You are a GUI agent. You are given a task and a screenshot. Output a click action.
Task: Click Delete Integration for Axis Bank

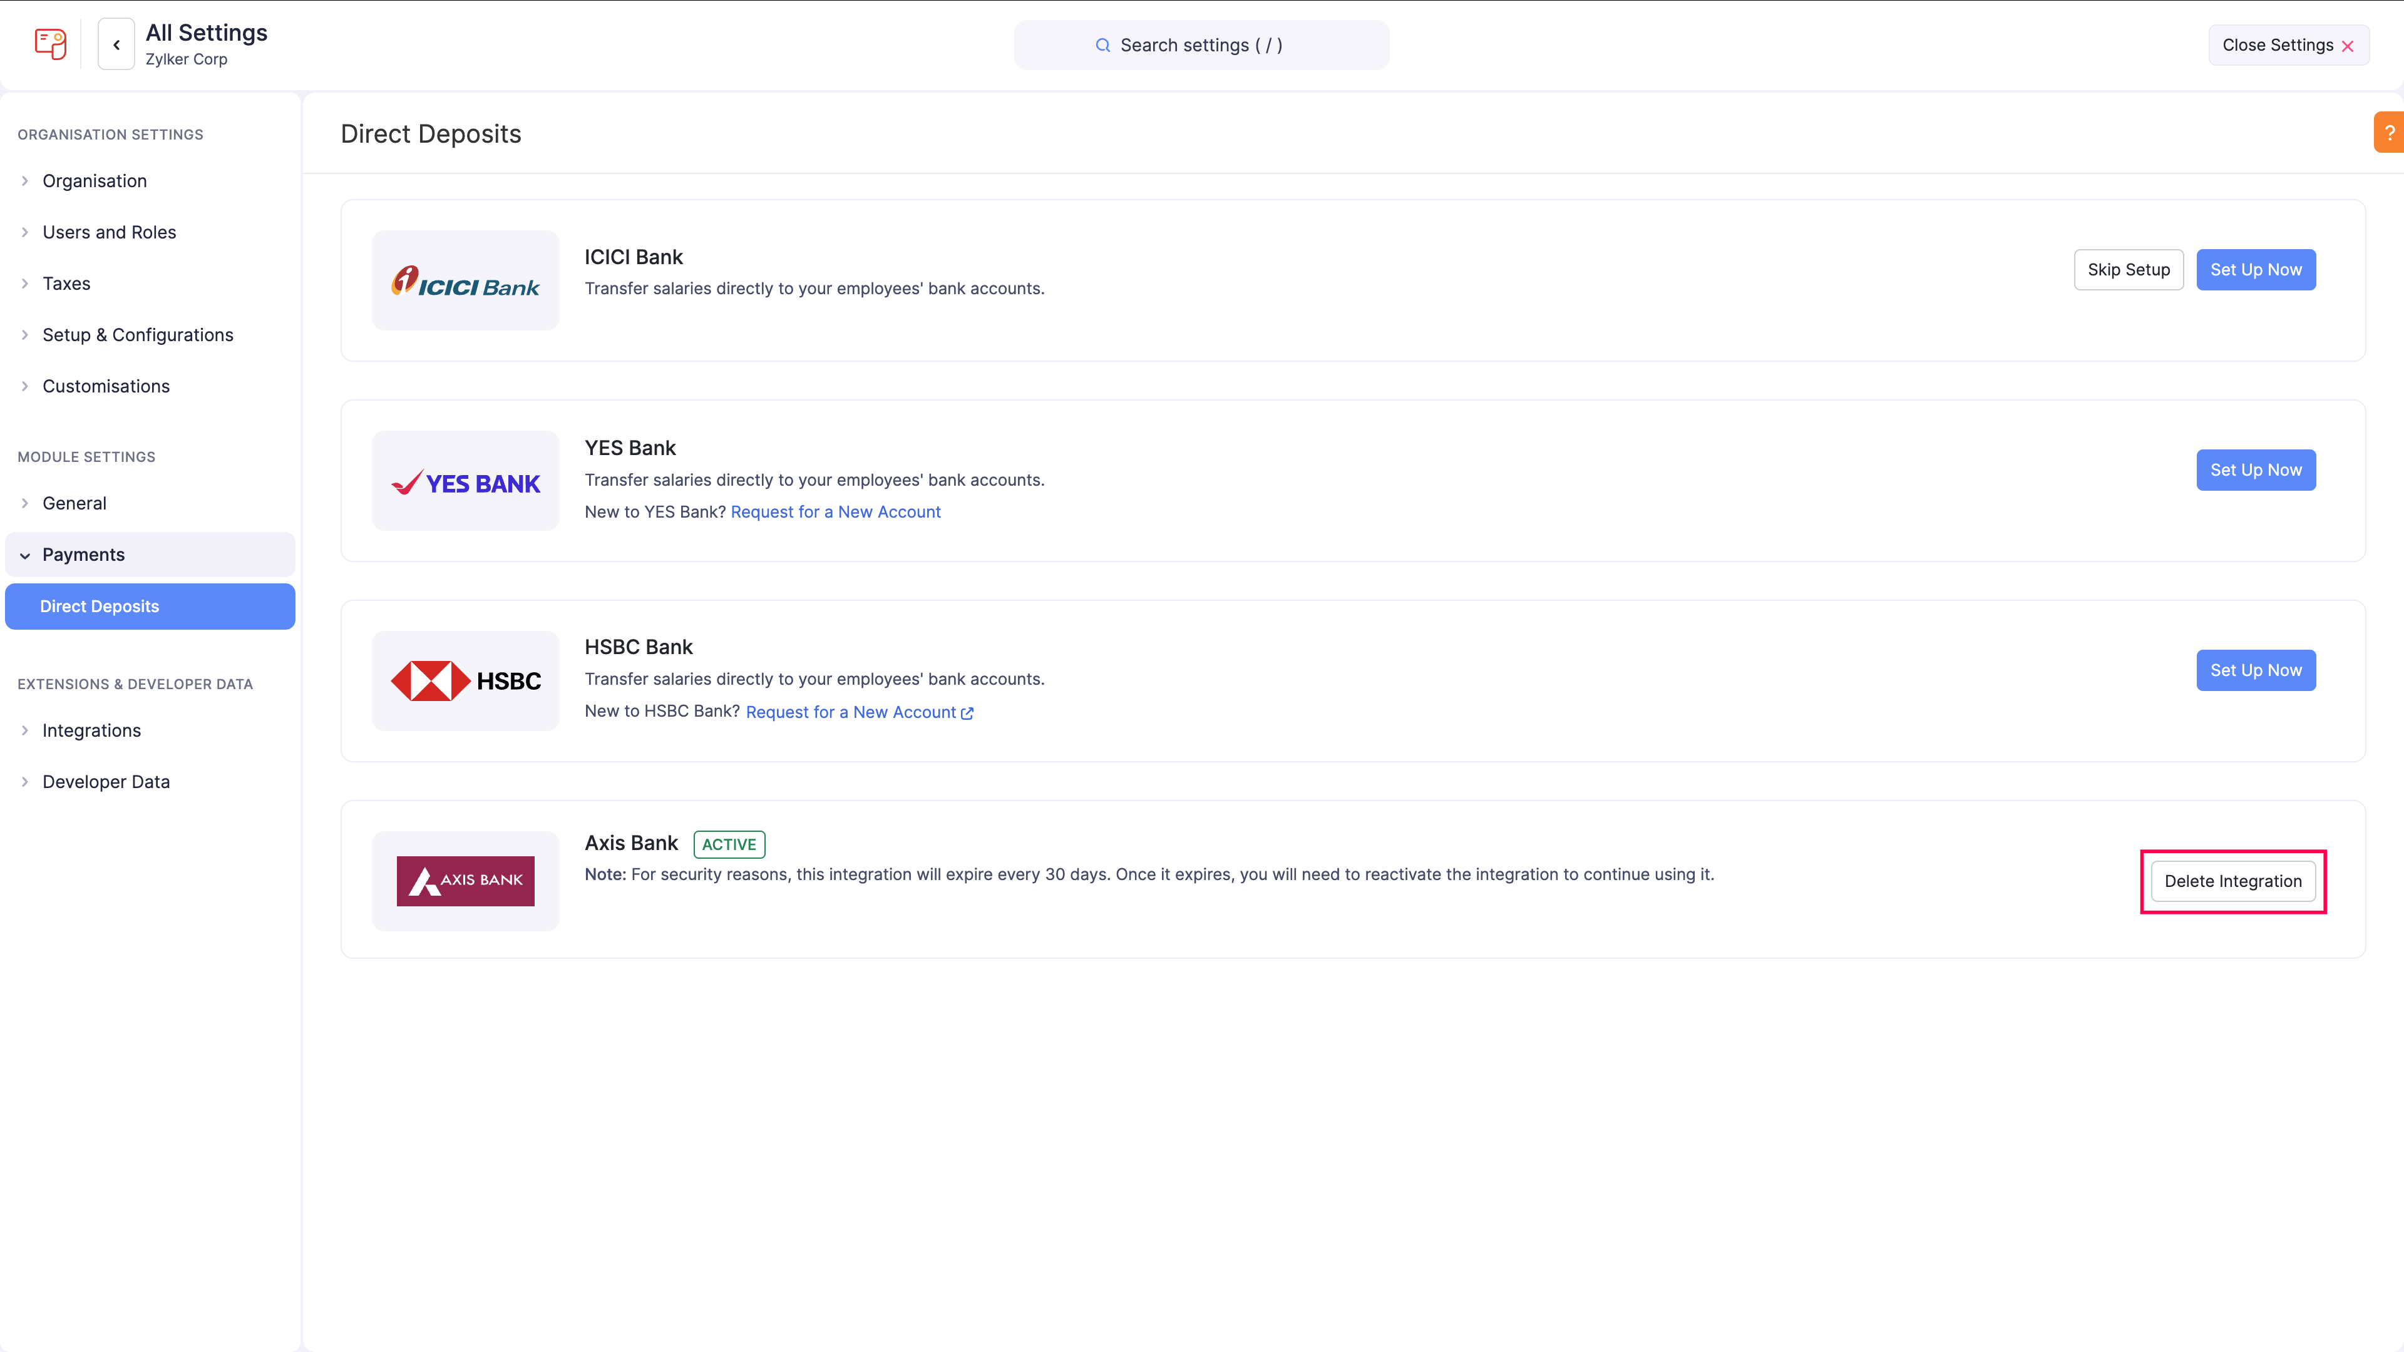[2233, 881]
